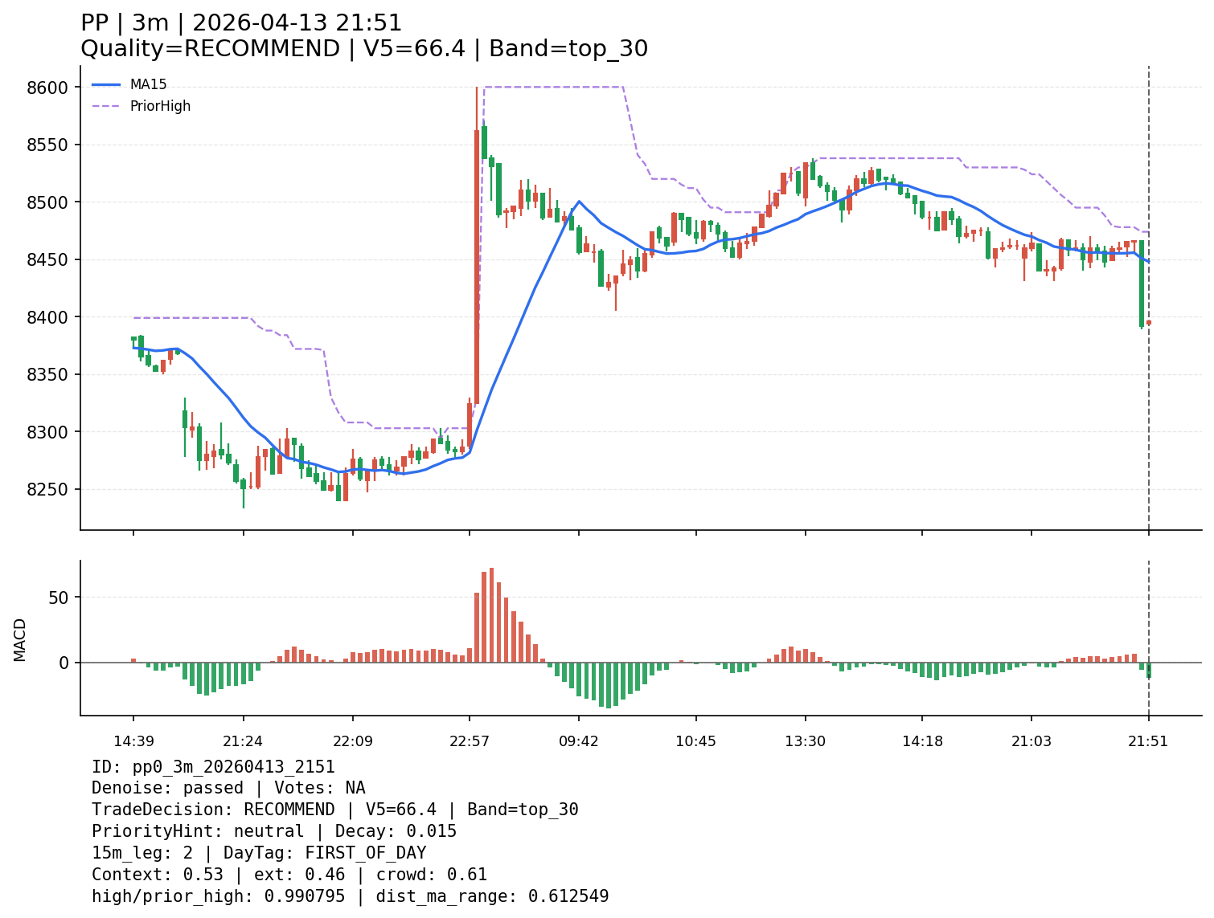Click the TradeDecision: RECOMMEND text line

point(334,810)
